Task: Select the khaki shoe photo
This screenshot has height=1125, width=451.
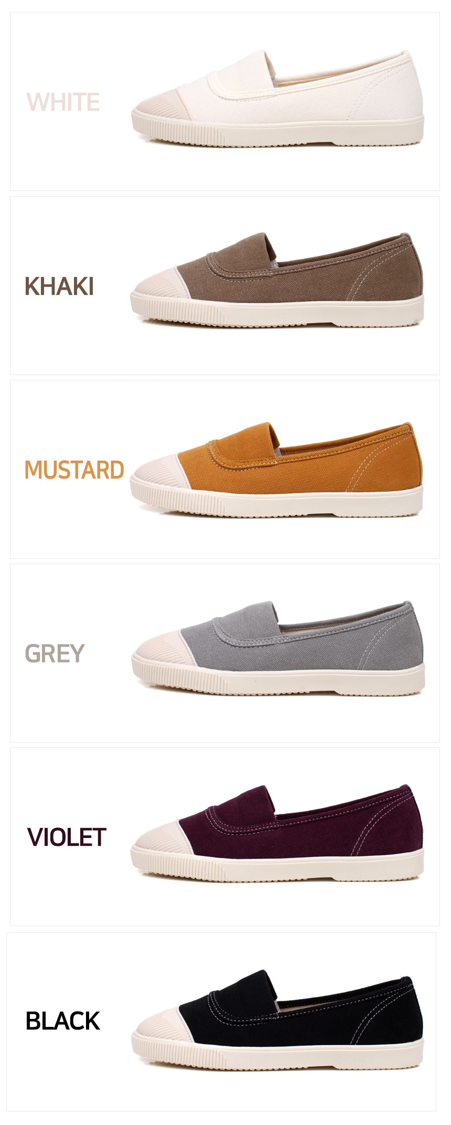Action: coord(277,280)
